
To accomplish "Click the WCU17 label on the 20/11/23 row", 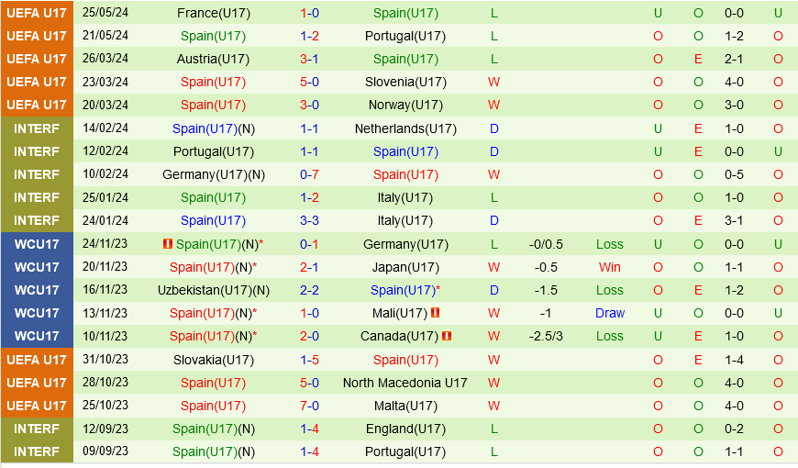I will (37, 267).
